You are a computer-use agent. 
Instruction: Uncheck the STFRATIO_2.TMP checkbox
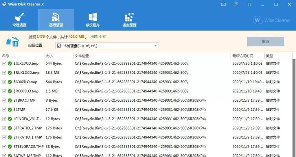[4, 128]
